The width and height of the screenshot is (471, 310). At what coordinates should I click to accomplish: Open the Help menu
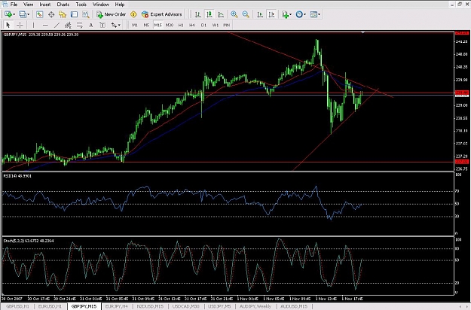click(120, 5)
